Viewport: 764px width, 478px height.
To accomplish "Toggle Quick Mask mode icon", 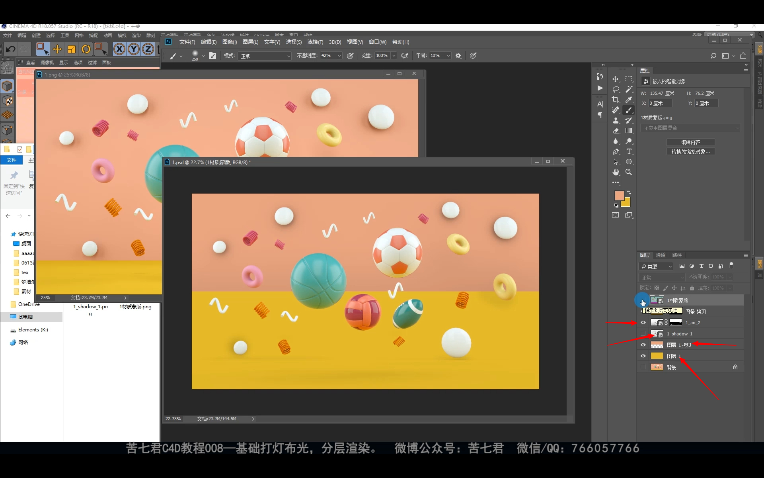I will click(x=616, y=215).
